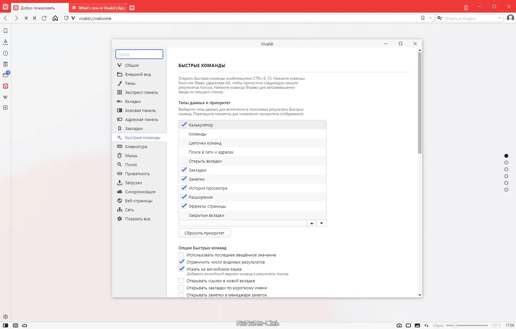Click the sync cloud status icon
Screen dimensions: 516x329
tap(25, 325)
